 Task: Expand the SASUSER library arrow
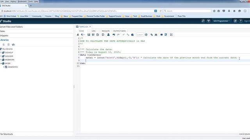1,56
